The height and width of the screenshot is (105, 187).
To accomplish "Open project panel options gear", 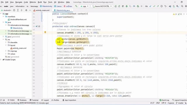I will tap(26, 10).
